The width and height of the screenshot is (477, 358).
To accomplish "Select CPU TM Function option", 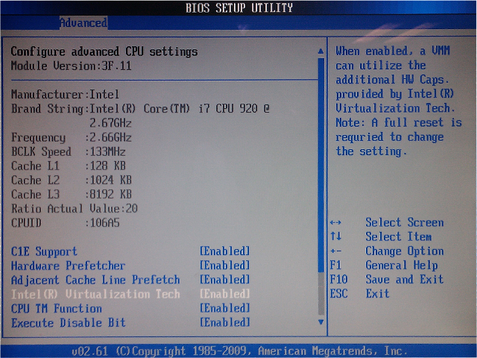I will tap(57, 308).
